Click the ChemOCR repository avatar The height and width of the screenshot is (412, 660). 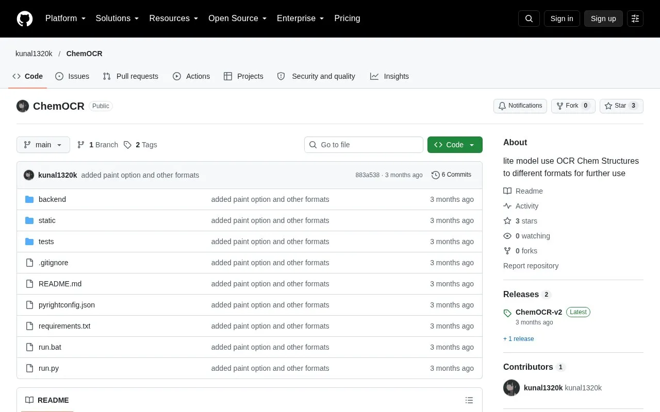point(23,106)
